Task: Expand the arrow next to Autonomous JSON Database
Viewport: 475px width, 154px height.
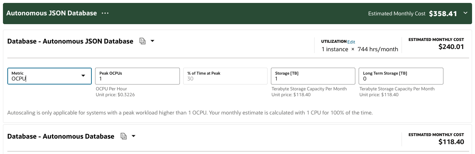Action: tap(152, 41)
